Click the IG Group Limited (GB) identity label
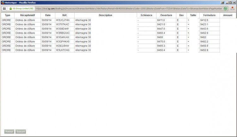This screenshot has width=237, height=137. [x=23, y=9]
